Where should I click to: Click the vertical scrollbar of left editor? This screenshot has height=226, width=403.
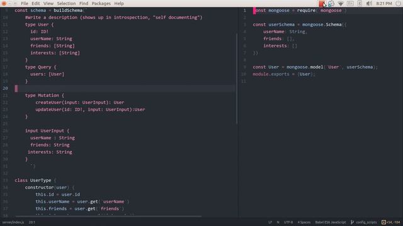[237, 78]
